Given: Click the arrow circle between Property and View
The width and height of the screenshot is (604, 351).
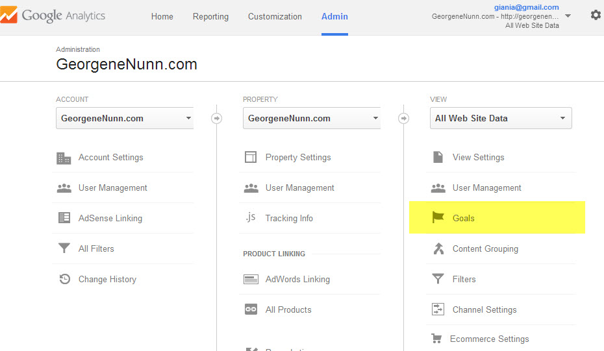Looking at the screenshot, I should [403, 118].
